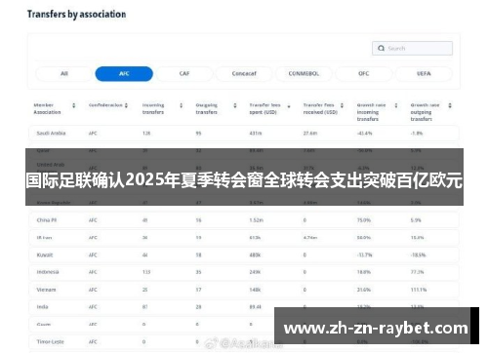The width and height of the screenshot is (488, 353).
Task: Sort by Growth rate incoming transfers arrow
Action: (396, 105)
